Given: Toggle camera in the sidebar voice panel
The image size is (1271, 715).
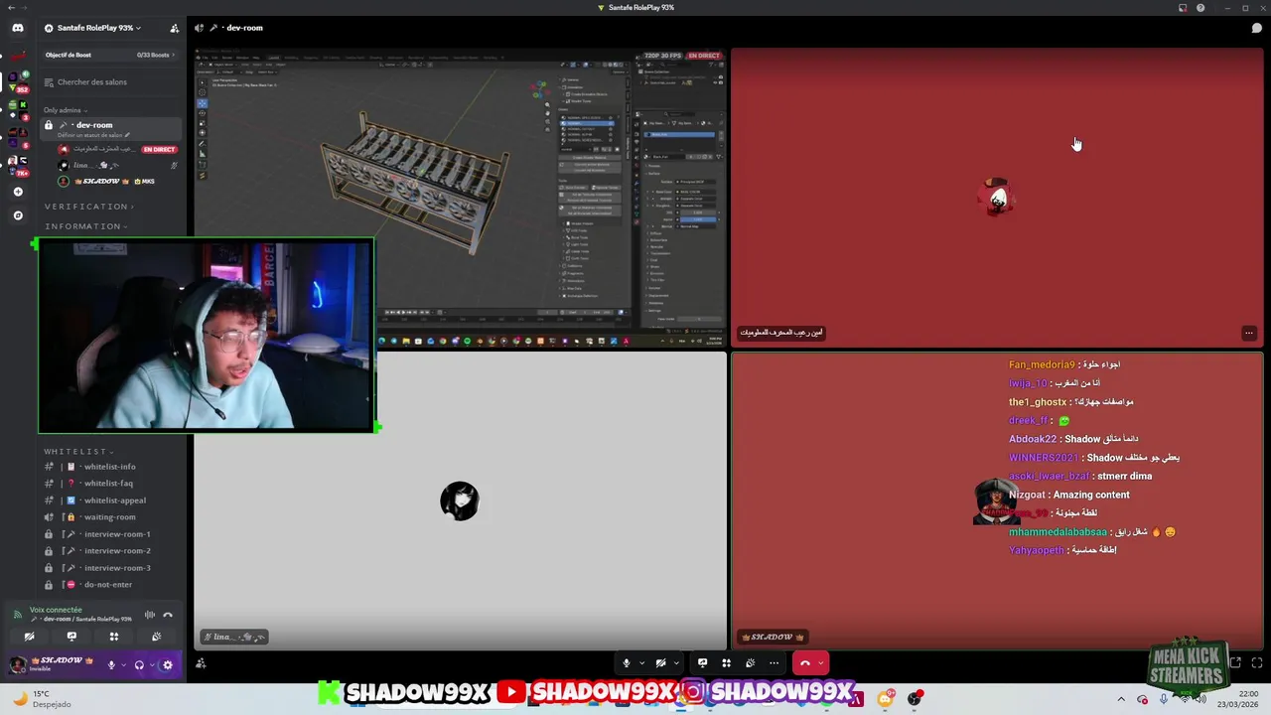Looking at the screenshot, I should (29, 637).
